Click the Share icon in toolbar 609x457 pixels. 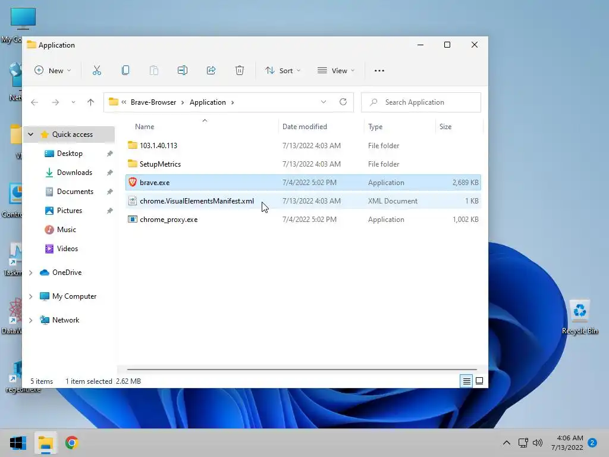coord(211,70)
